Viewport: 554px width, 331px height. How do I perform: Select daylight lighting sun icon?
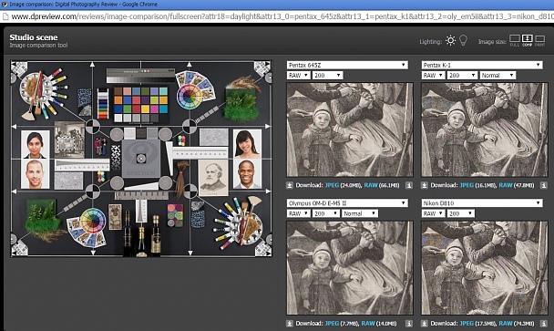pyautogui.click(x=450, y=41)
